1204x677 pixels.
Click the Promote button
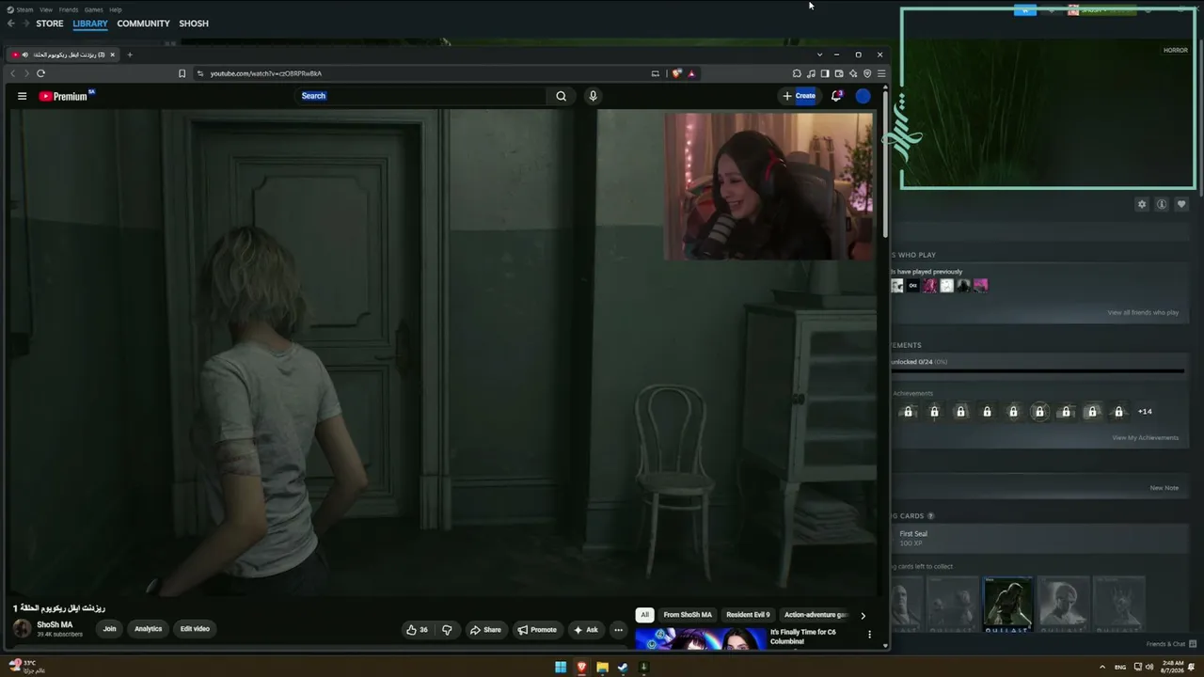tap(537, 630)
